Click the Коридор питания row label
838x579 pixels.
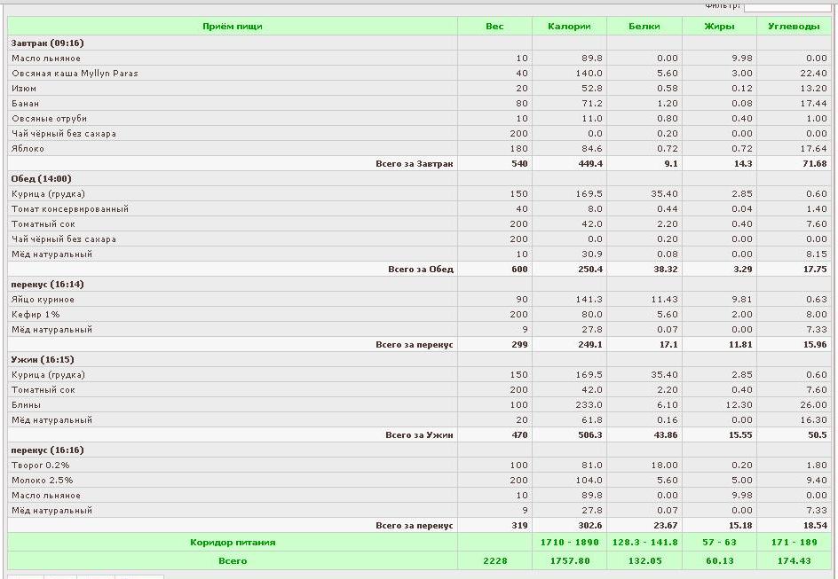[x=233, y=542]
